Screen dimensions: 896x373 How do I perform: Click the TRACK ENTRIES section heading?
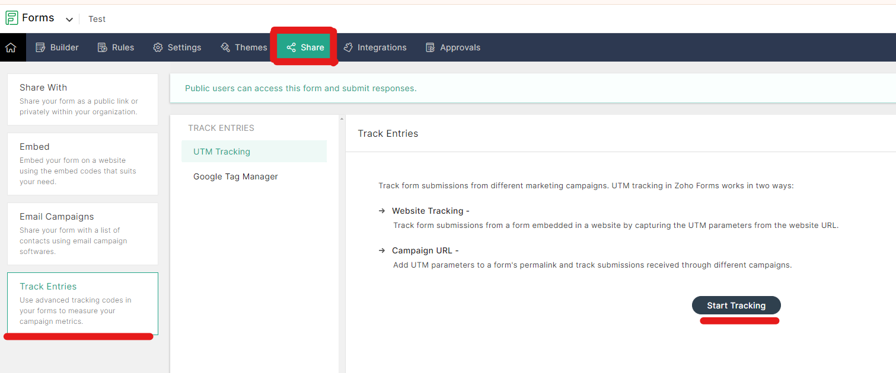click(221, 128)
